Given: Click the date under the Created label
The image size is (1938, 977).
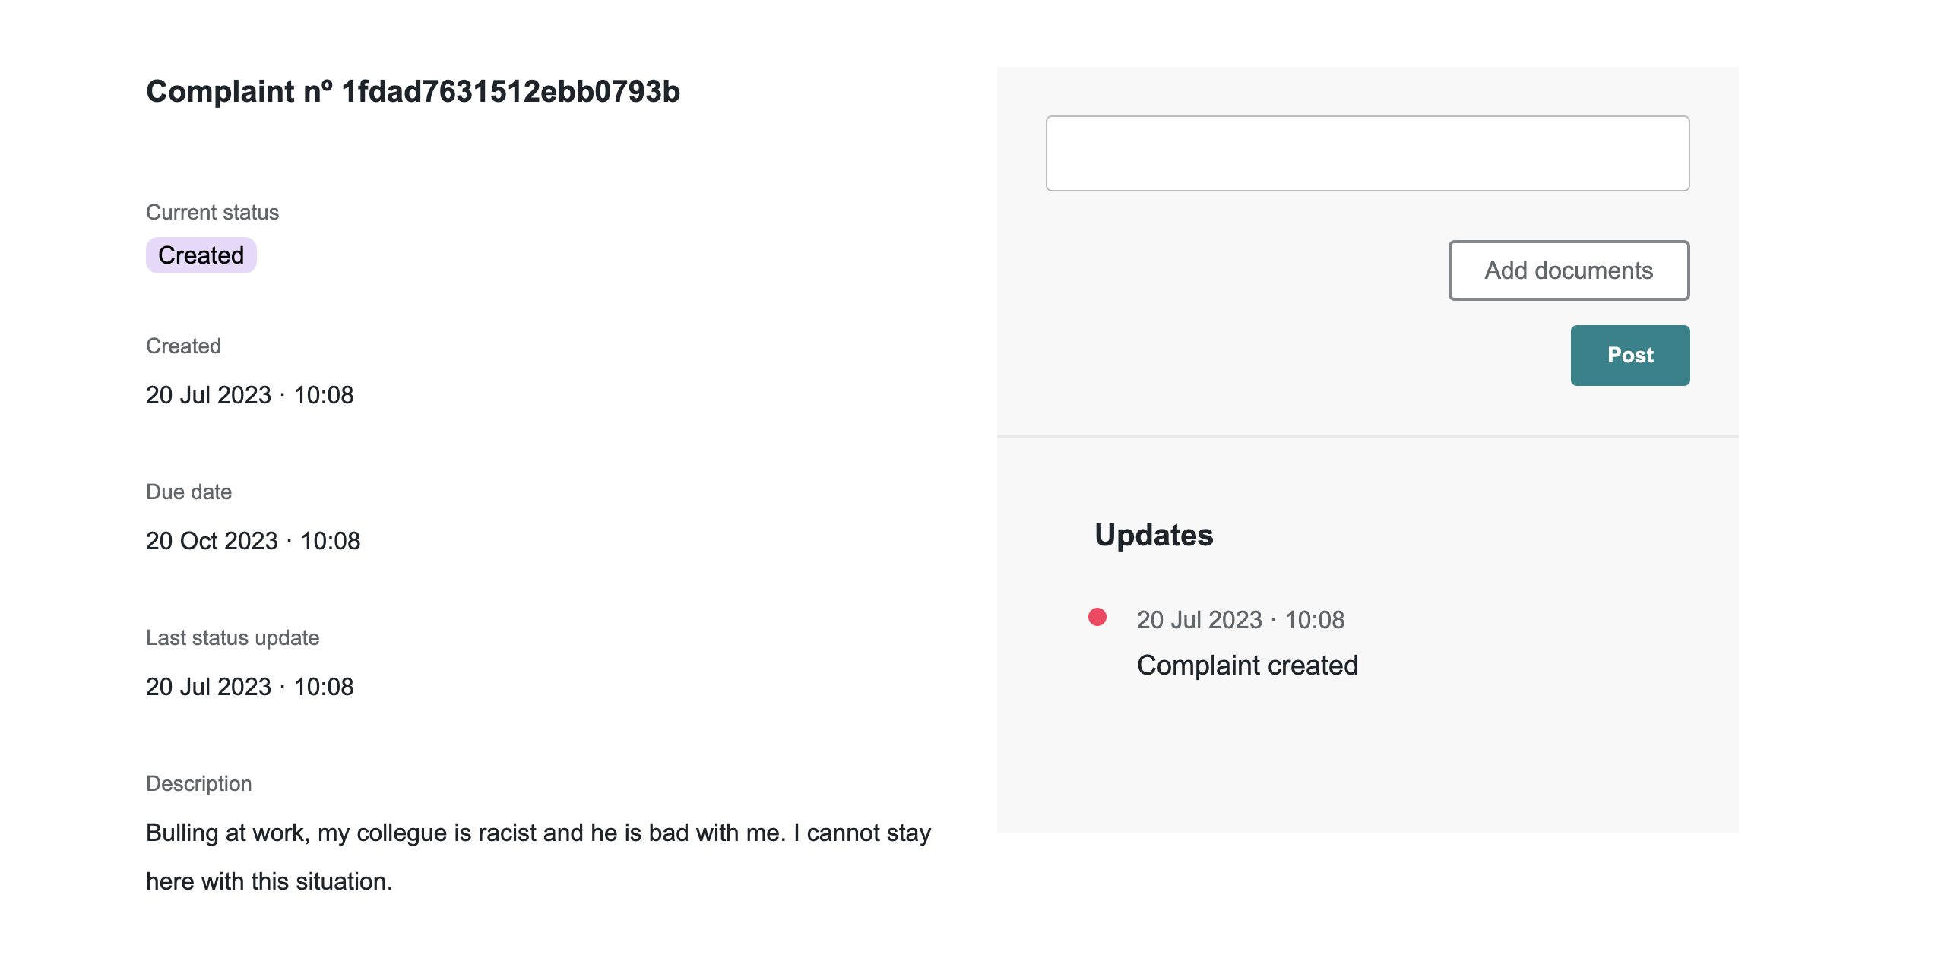Looking at the screenshot, I should pyautogui.click(x=249, y=395).
